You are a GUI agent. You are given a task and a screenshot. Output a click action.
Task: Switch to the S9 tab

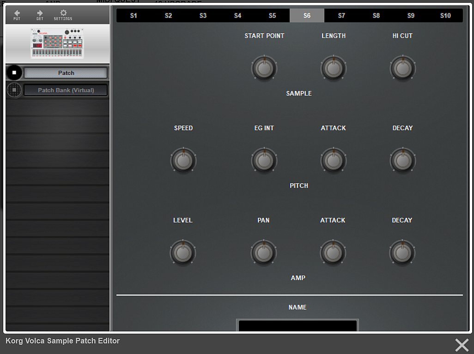411,15
